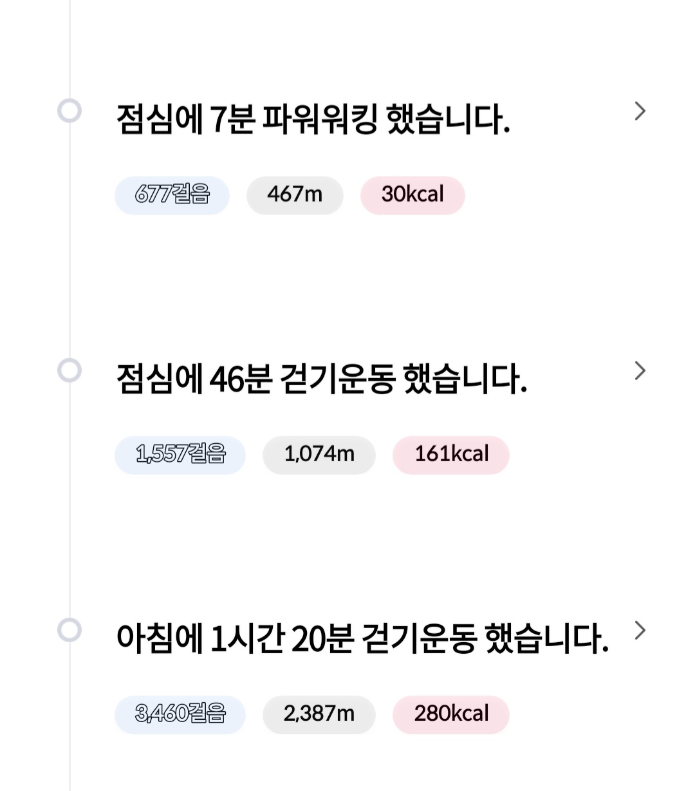Screen dimensions: 695x791
Task: Tap the 3,460걸음 step count chip
Action: pyautogui.click(x=180, y=714)
